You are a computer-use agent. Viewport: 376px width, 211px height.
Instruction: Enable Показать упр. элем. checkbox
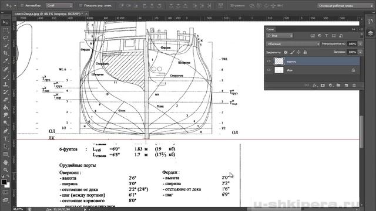click(x=81, y=5)
